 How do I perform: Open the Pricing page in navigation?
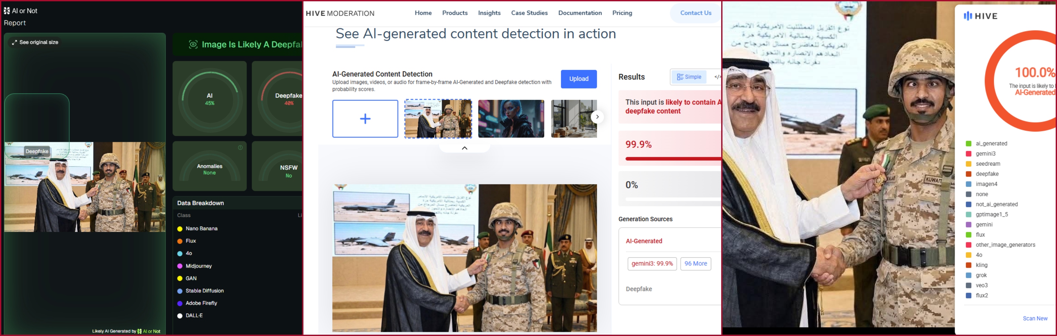point(622,13)
